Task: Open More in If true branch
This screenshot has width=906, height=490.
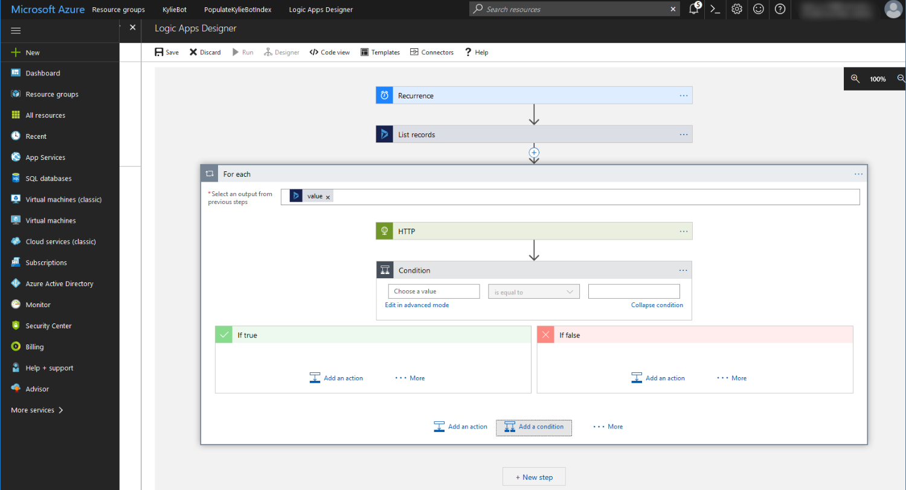Action: [x=410, y=378]
